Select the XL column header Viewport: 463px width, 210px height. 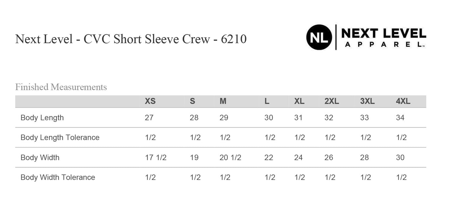pos(299,101)
